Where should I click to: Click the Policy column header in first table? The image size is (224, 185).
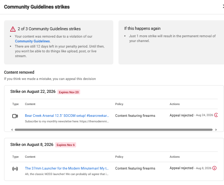pos(119,104)
